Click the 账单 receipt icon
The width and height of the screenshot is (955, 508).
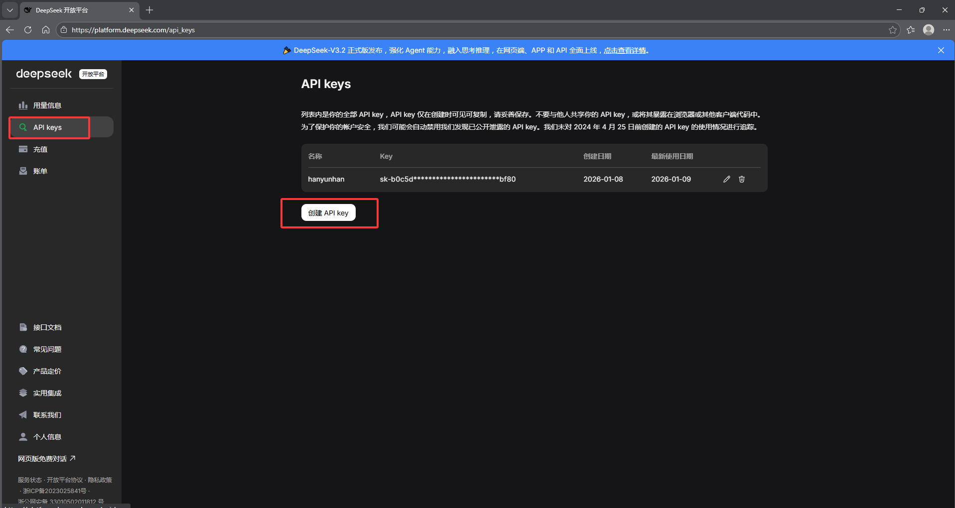23,171
